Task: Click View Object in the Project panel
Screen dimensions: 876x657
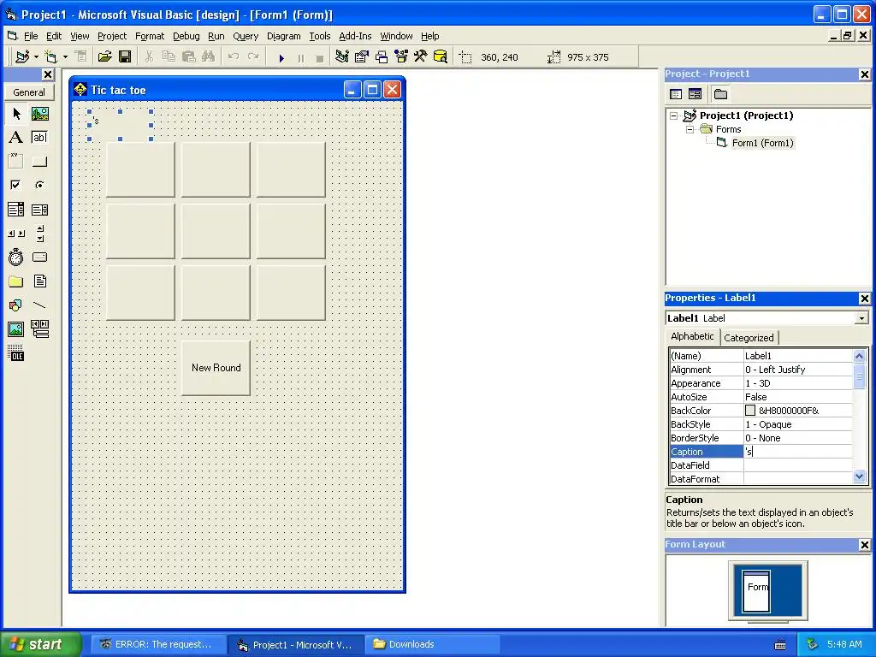Action: click(695, 94)
